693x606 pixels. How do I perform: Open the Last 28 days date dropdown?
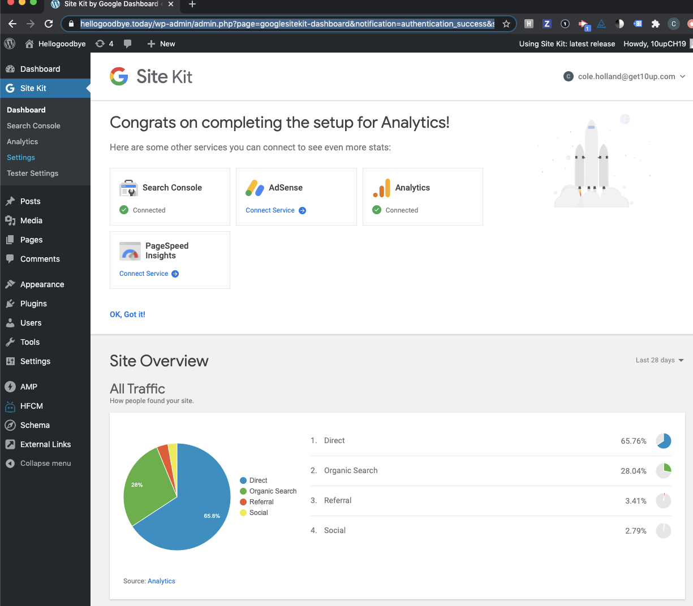point(660,360)
